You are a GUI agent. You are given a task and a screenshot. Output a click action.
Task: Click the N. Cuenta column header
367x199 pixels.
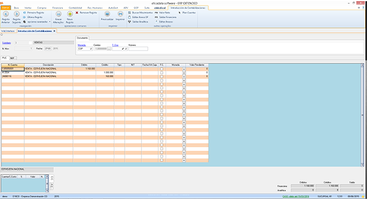[x=12, y=65]
